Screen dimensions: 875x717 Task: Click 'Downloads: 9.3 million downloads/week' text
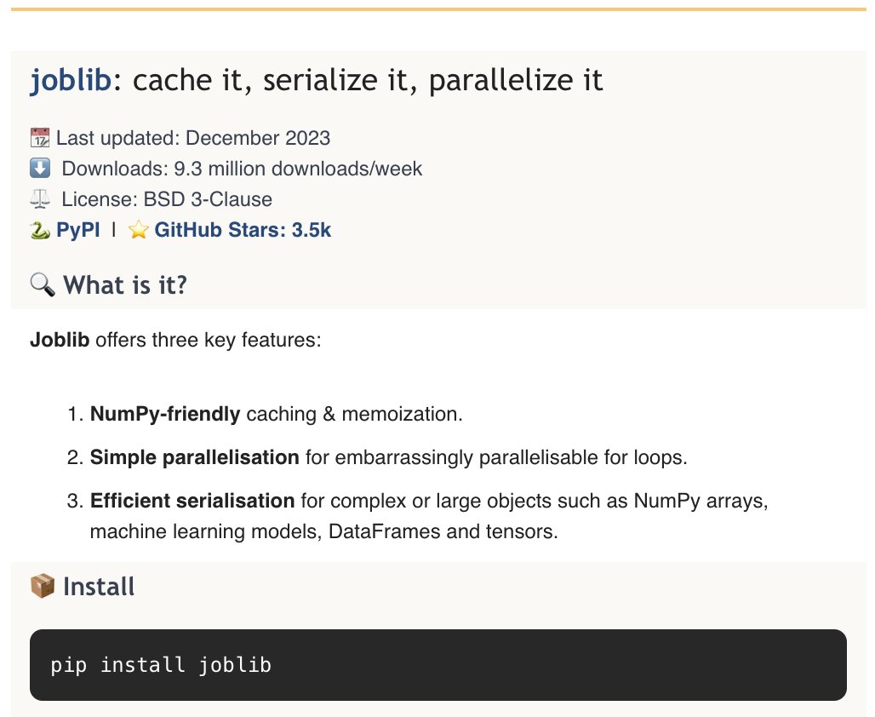tap(242, 169)
